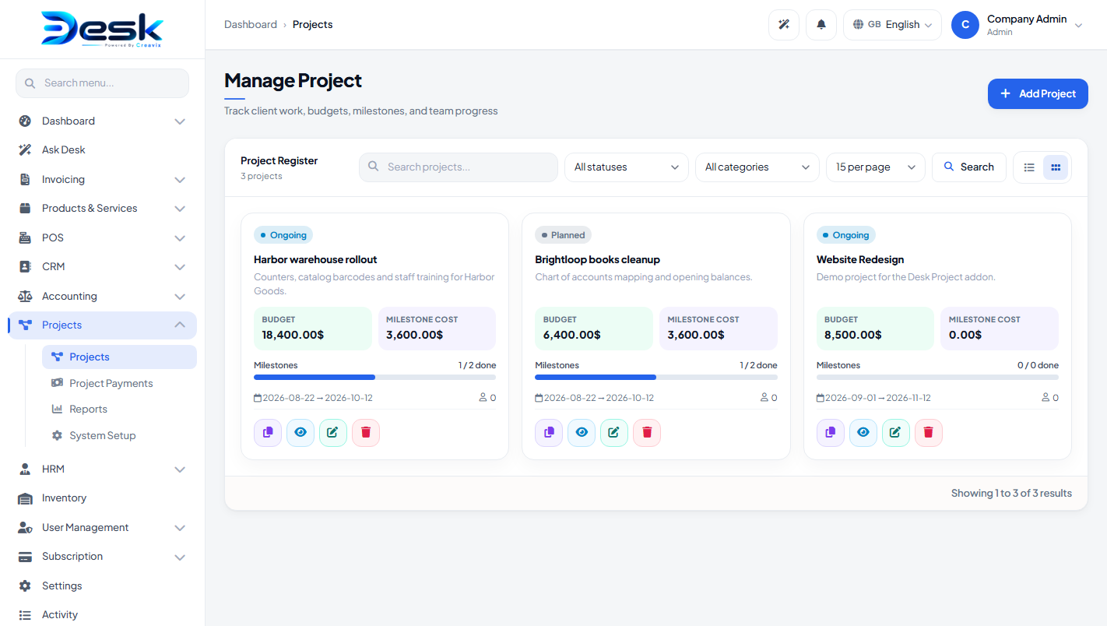Screen dimensions: 1107x626
Task: Open the Website Redesign project title
Action: pyautogui.click(x=860, y=260)
